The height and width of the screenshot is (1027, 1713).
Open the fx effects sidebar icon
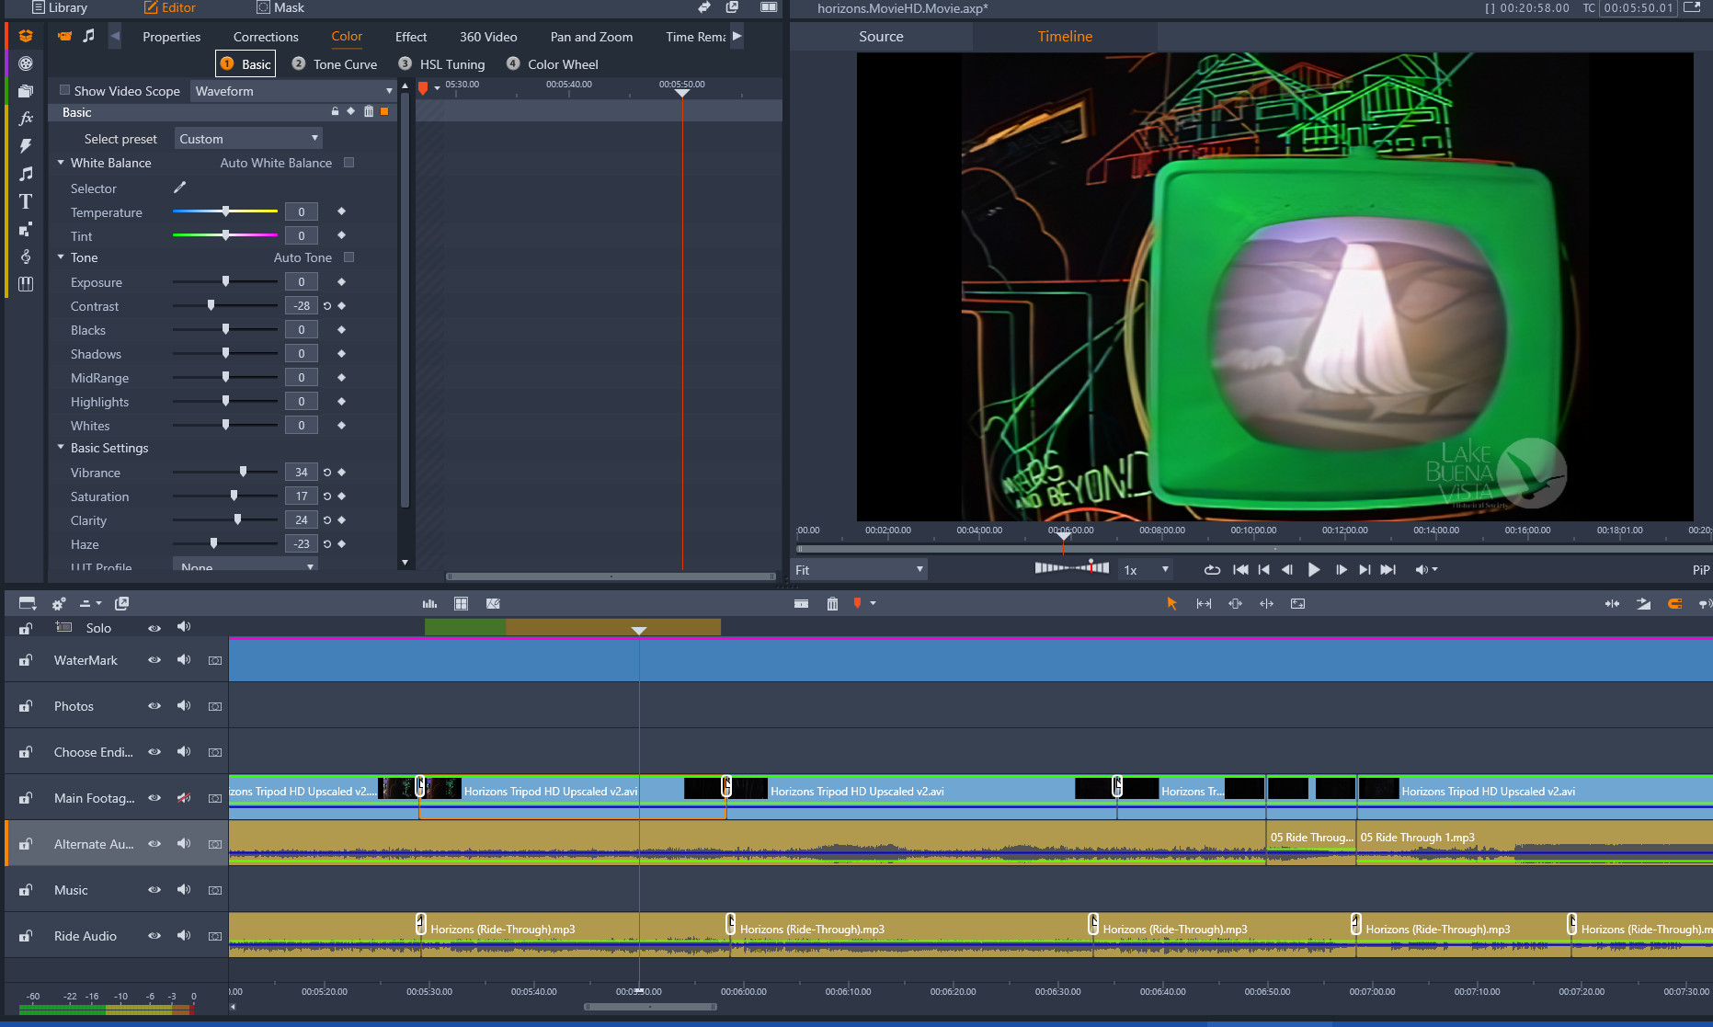26,119
